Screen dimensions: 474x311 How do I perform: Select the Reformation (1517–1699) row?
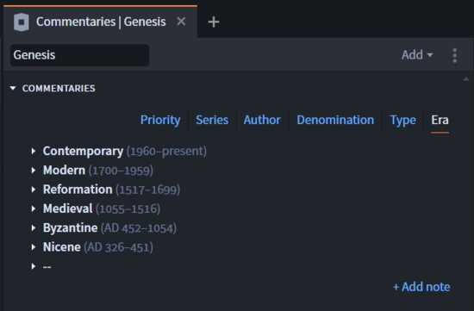[111, 190]
